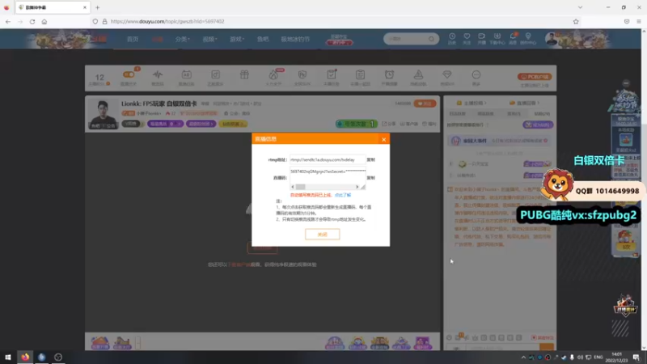Click the orange PC客户端 button
This screenshot has width=647, height=364.
(x=535, y=77)
